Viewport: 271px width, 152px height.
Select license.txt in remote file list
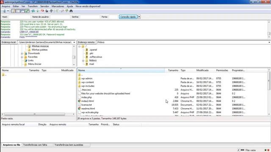click(86, 105)
